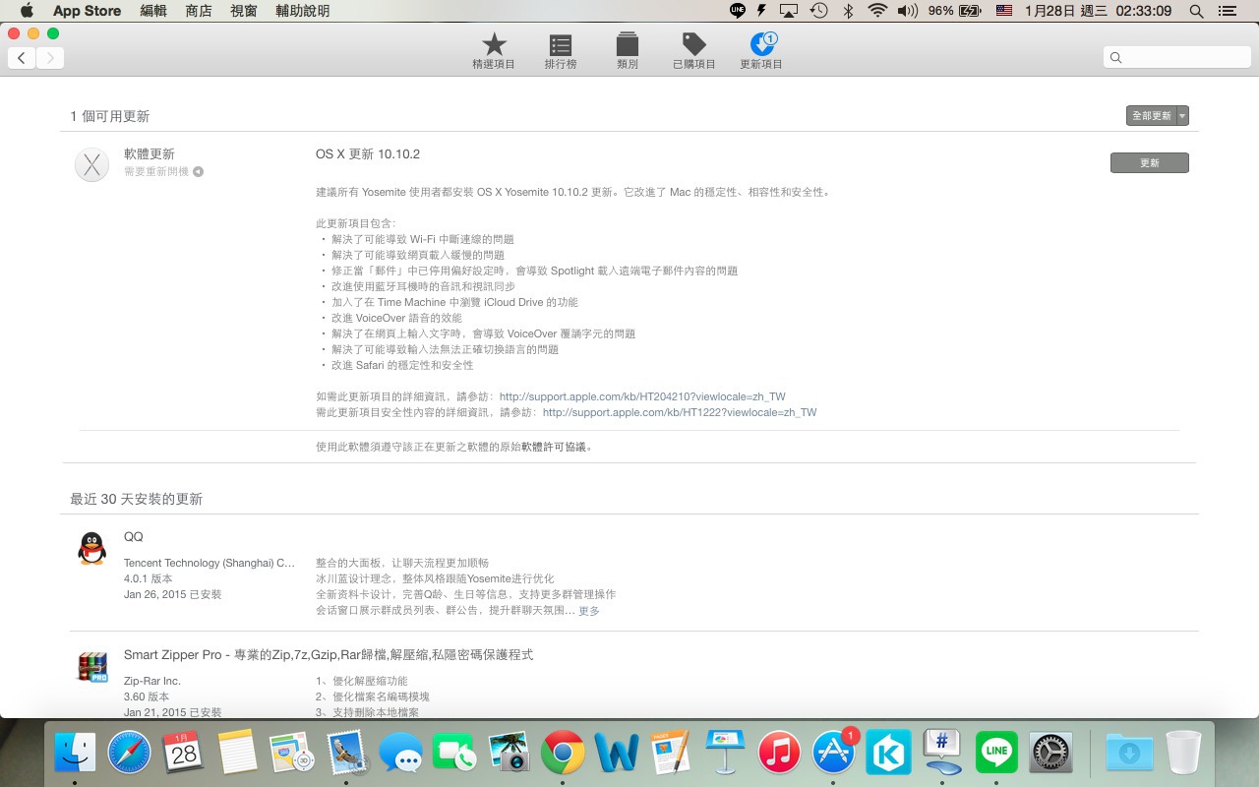Viewport: 1259px width, 787px height.
Task: Open the 輔助說明 menu
Action: tap(303, 11)
